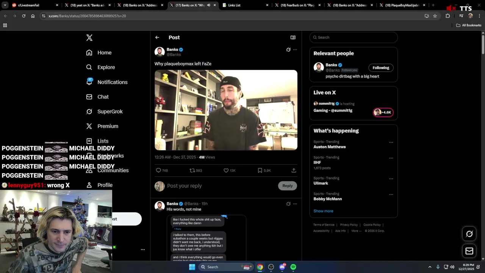485x273 pixels.
Task: Open SuperGrok from the sidebar
Action: tap(105, 111)
